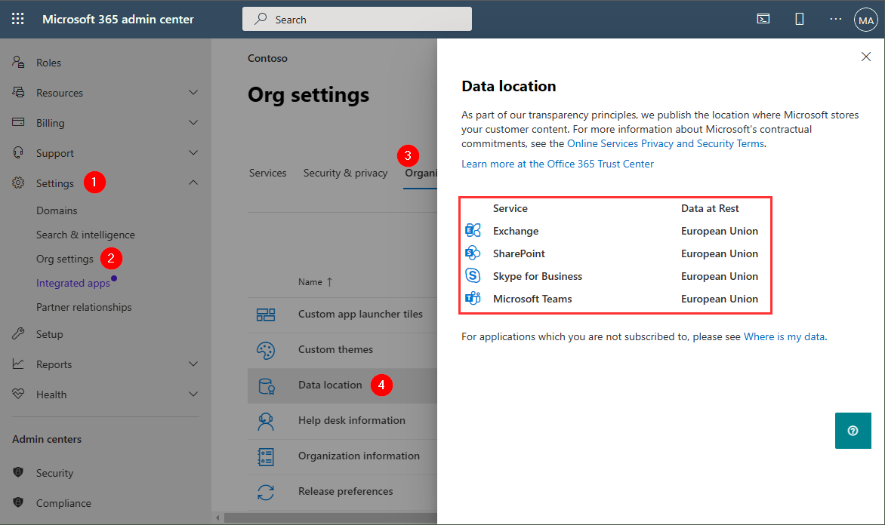Screen dimensions: 885x525
Task: Click Learn more at Office 365 Trust Center
Action: pos(557,164)
